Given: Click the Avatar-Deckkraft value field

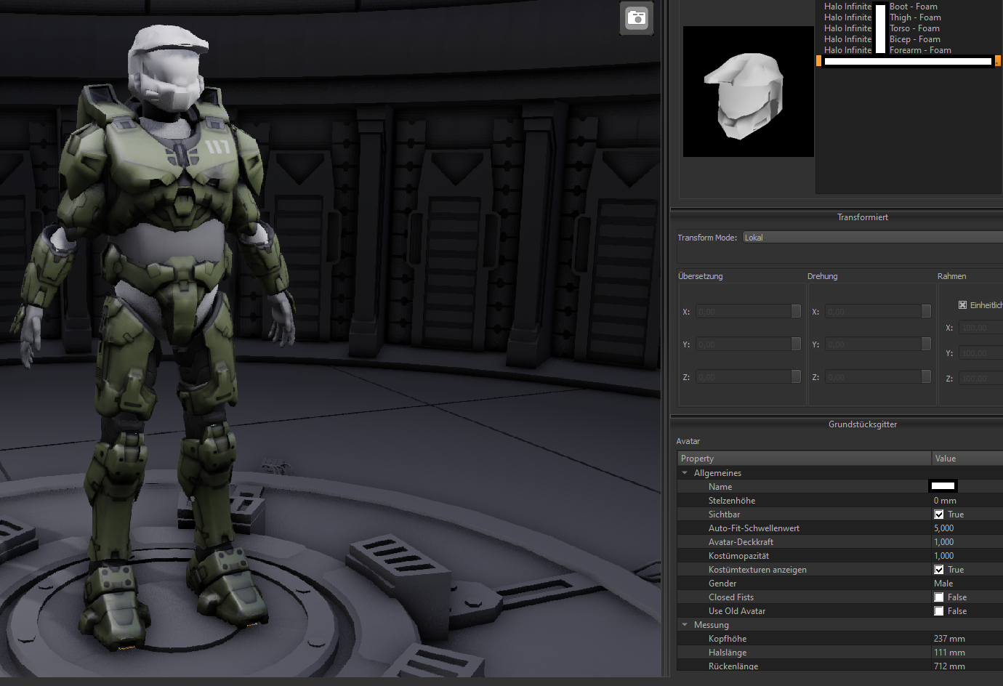Looking at the screenshot, I should [943, 542].
